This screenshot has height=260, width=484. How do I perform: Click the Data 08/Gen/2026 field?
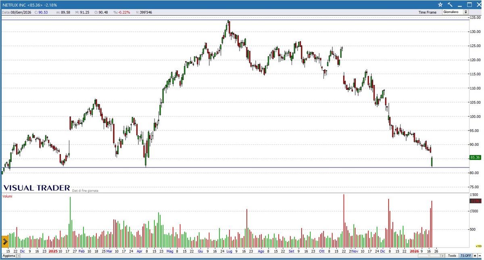(16, 12)
